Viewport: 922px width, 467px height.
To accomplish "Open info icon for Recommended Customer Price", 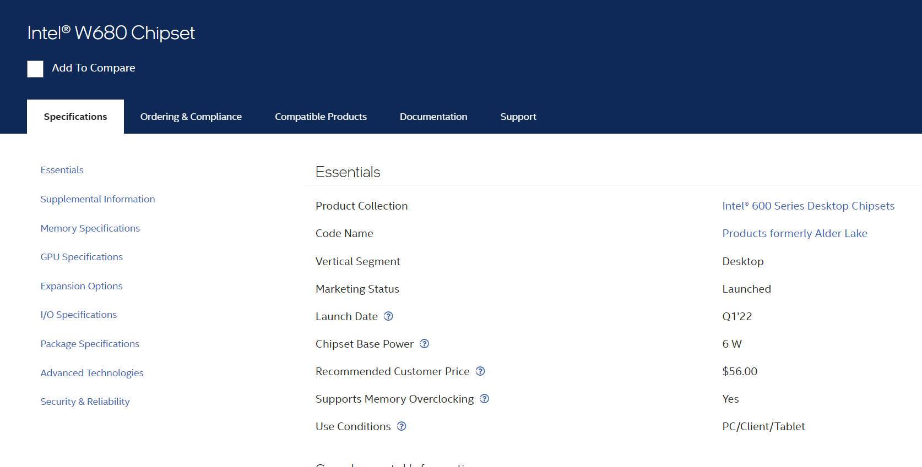I will [480, 371].
